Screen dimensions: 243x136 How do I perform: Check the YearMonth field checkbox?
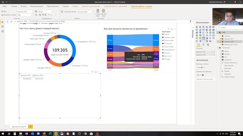[221, 60]
